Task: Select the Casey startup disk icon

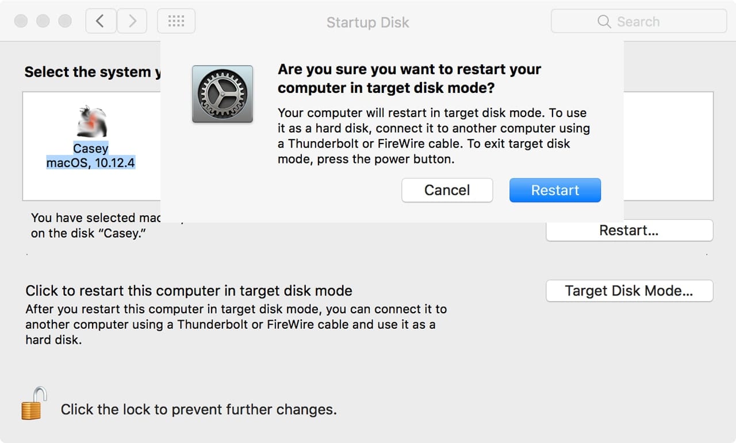Action: [x=91, y=122]
